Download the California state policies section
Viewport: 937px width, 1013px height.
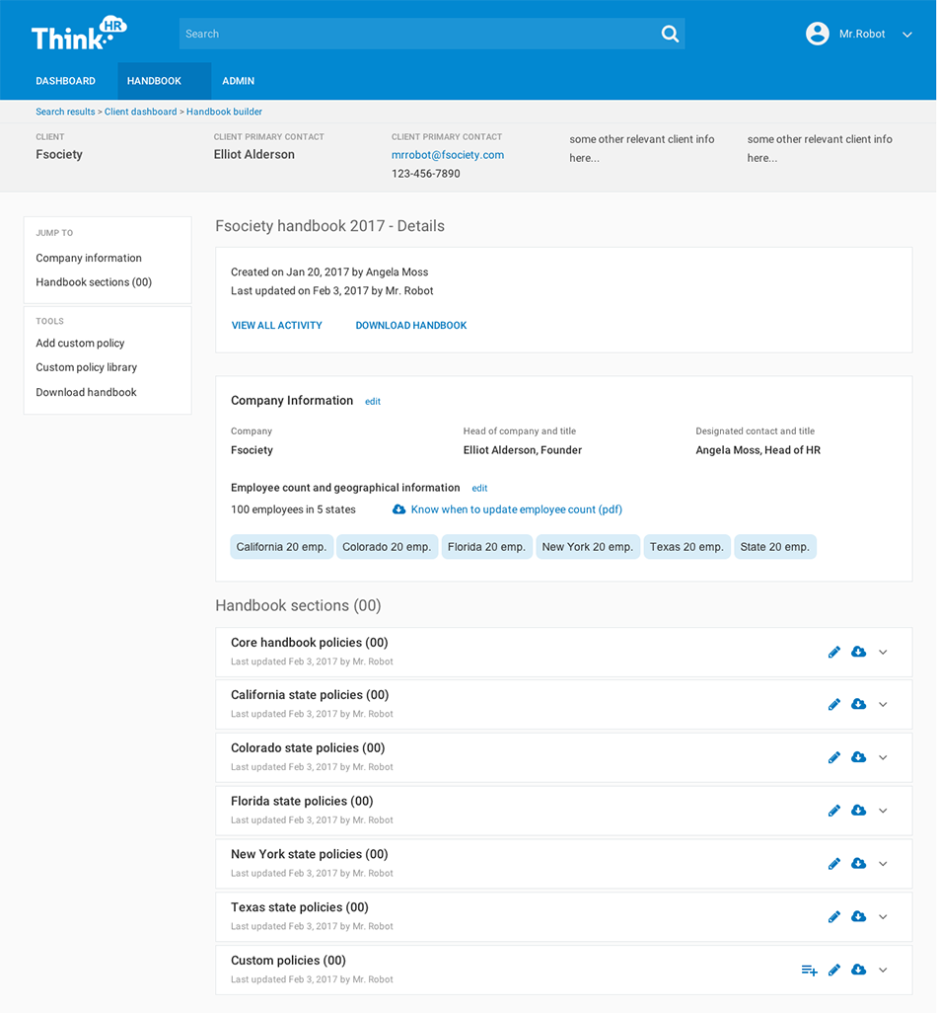click(x=858, y=704)
